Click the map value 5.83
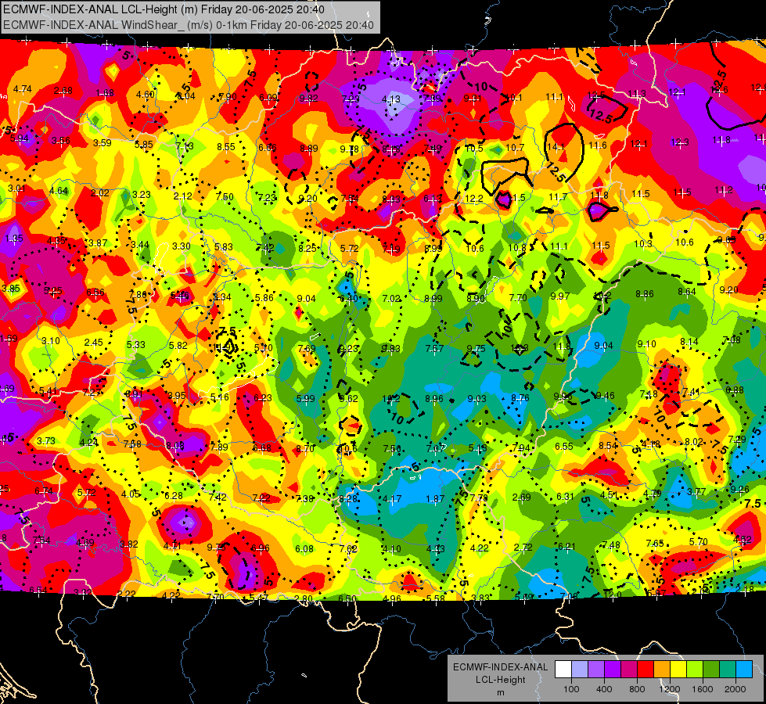 click(x=223, y=247)
